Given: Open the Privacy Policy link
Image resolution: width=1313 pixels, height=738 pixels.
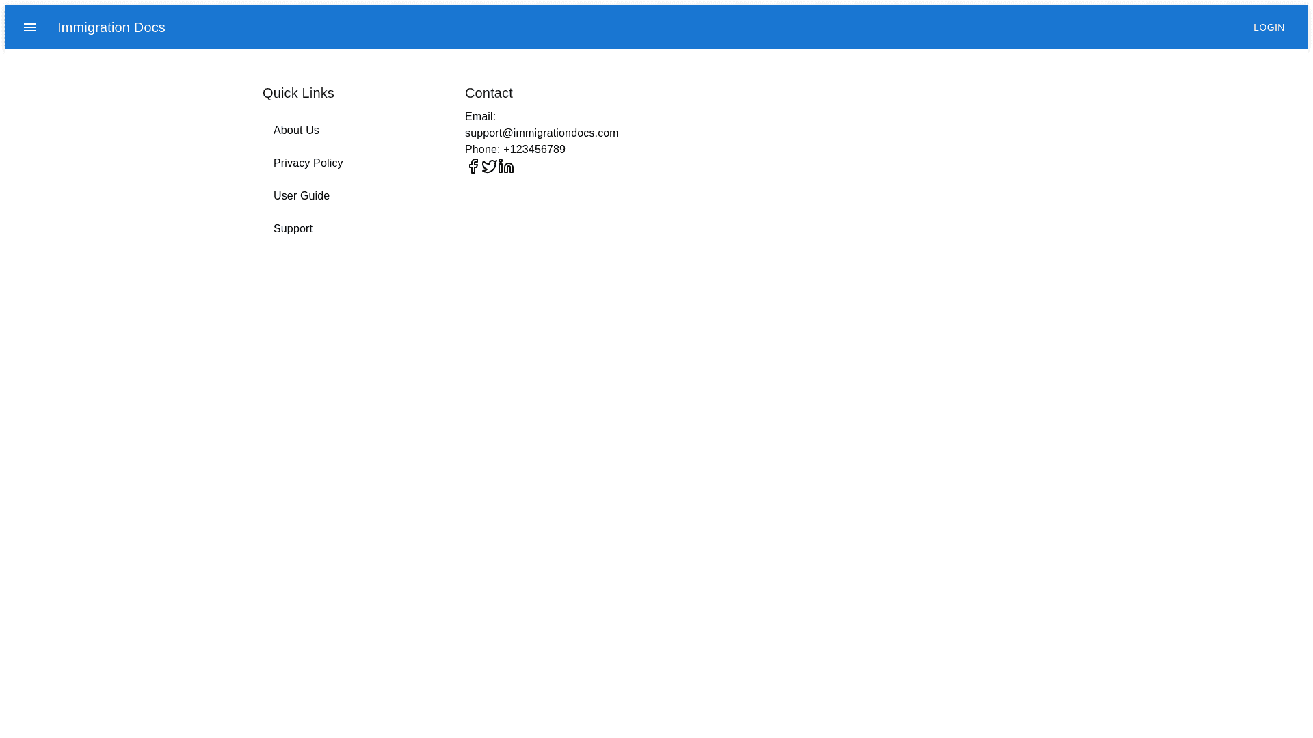Looking at the screenshot, I should (308, 163).
